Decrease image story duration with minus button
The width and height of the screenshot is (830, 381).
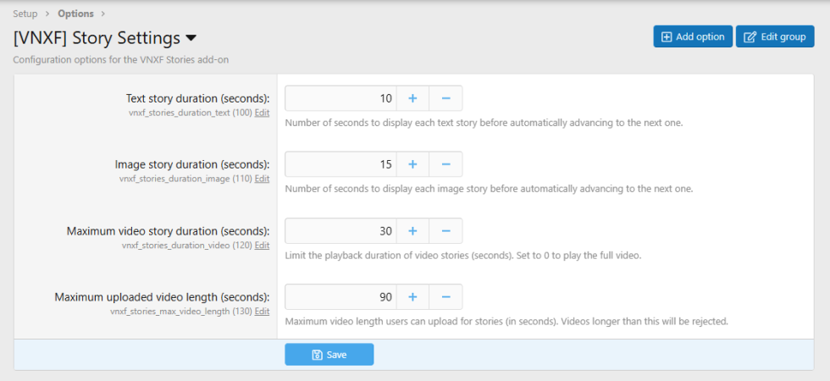coord(445,164)
